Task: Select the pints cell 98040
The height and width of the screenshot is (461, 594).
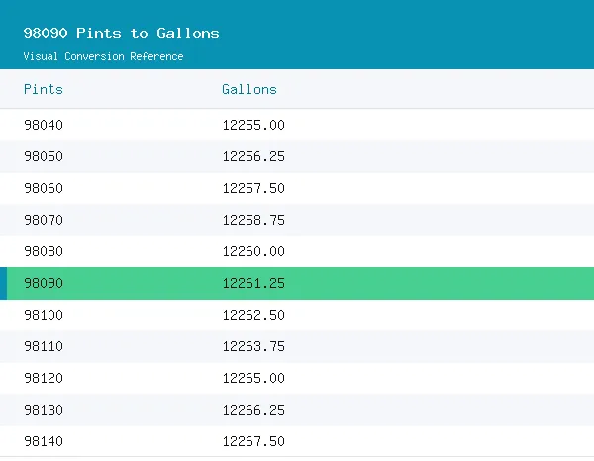Action: coord(44,125)
